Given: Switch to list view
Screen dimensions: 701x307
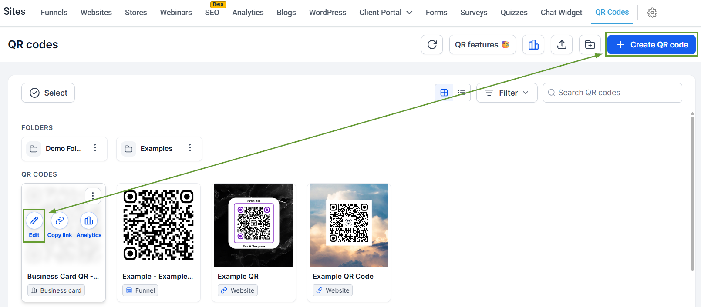Looking at the screenshot, I should (462, 93).
